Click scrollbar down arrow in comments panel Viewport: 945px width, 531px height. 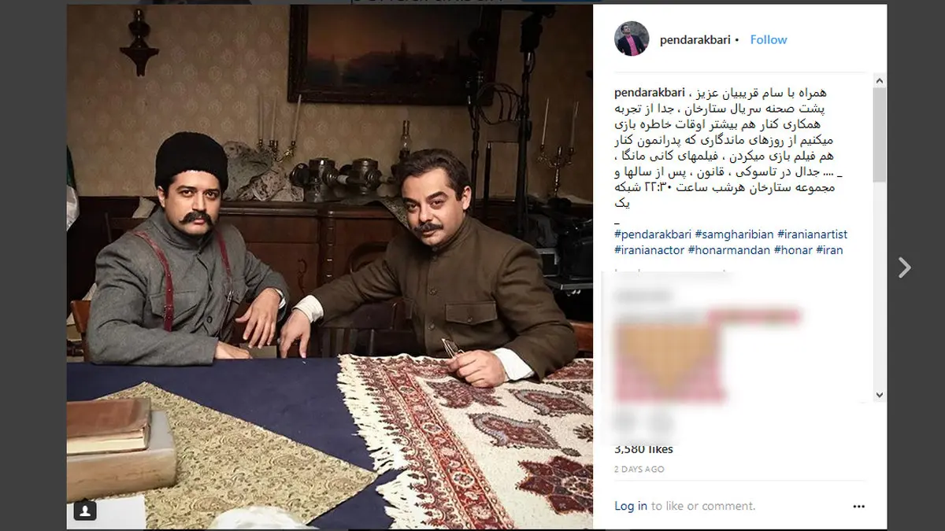(x=880, y=395)
